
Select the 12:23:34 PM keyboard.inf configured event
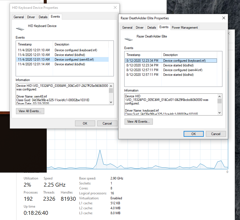171,61
